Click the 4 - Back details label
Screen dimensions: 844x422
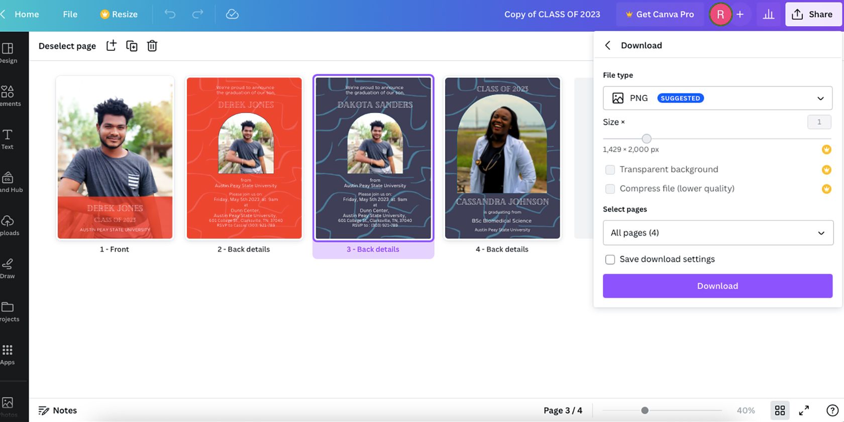coord(502,249)
